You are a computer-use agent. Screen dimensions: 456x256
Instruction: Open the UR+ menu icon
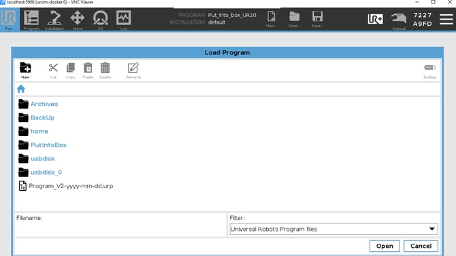pyautogui.click(x=375, y=19)
